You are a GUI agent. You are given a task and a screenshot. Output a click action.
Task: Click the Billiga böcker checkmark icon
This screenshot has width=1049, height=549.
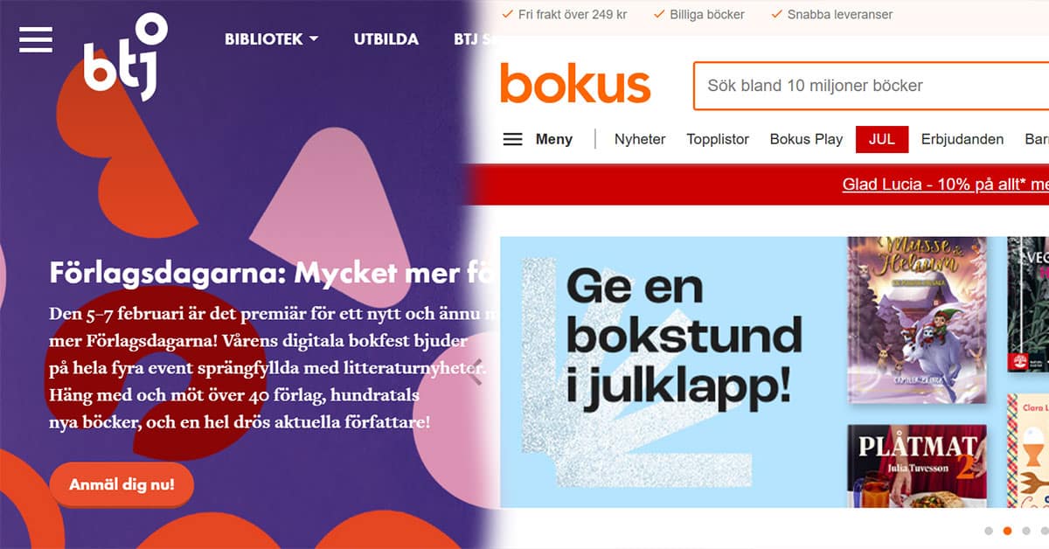click(659, 14)
